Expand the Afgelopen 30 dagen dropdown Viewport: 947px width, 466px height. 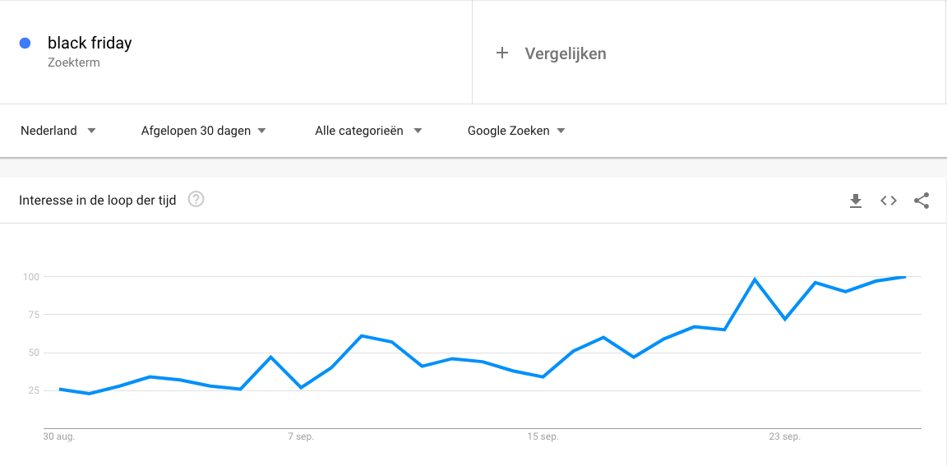tap(204, 131)
